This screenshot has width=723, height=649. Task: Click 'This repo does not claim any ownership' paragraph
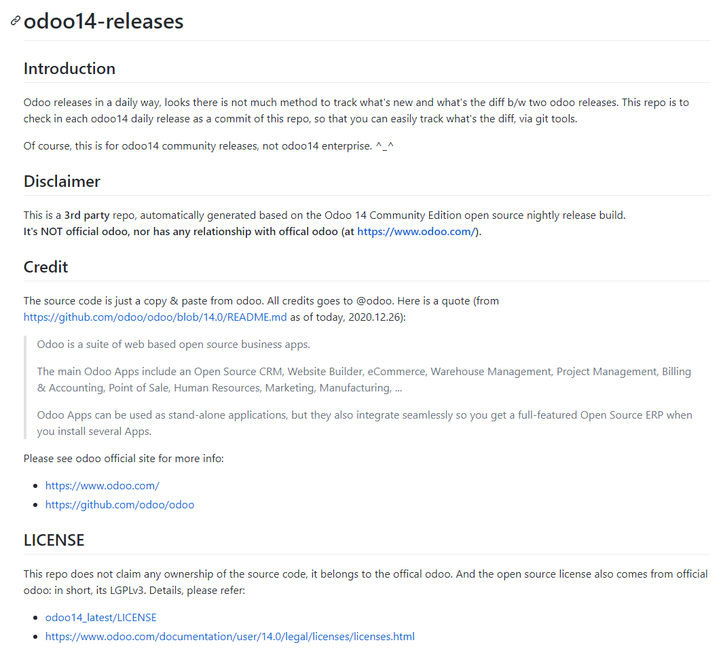tap(366, 582)
